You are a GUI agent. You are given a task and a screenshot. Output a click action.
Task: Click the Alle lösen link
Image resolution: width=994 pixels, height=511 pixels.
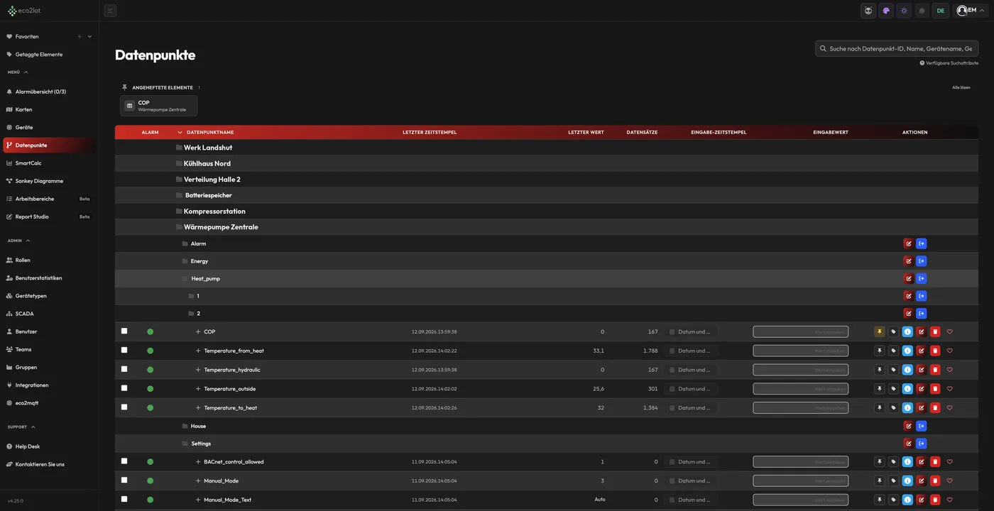pyautogui.click(x=961, y=87)
